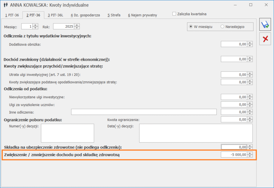Select the Narastająco radio option
Screen dimensions: 274x188
(222, 27)
